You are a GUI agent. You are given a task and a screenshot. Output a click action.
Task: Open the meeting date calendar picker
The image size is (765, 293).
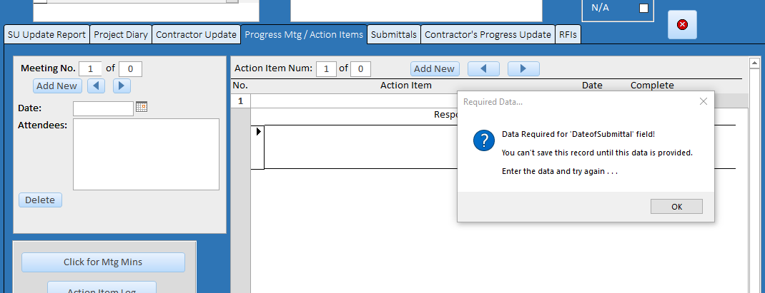pyautogui.click(x=142, y=107)
